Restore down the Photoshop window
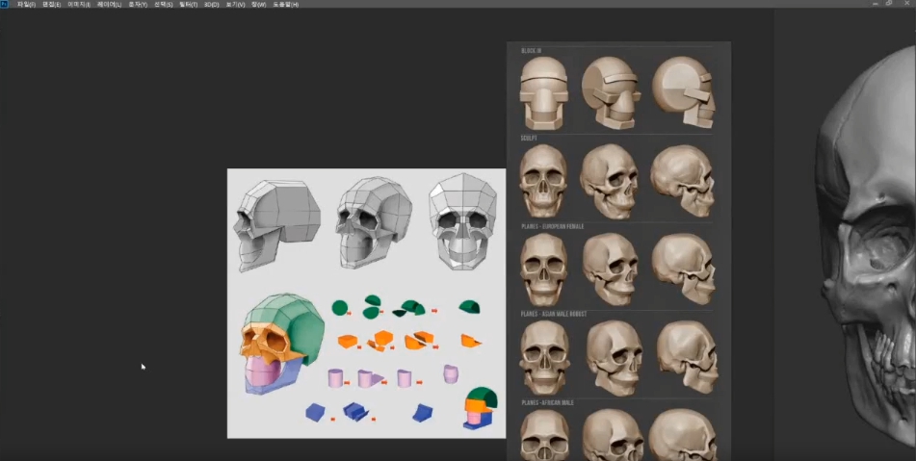Viewport: 916px width, 461px height. tap(888, 4)
